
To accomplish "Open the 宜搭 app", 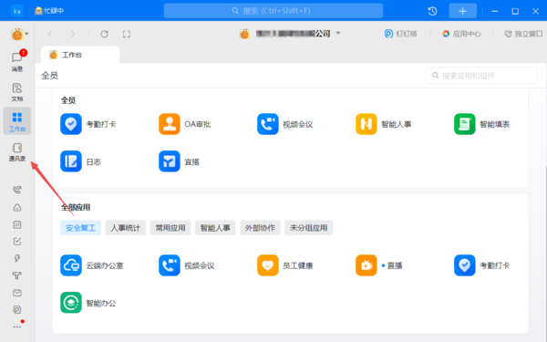I will pos(179,161).
